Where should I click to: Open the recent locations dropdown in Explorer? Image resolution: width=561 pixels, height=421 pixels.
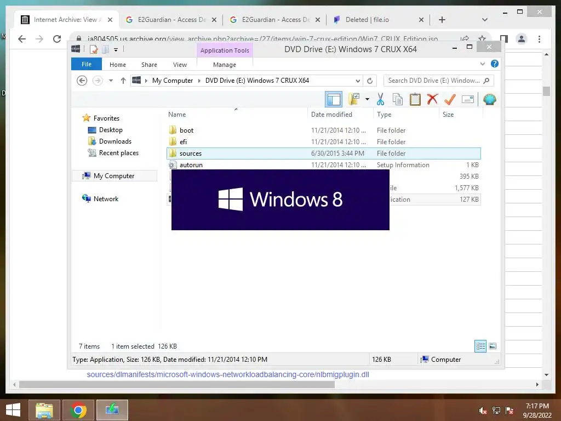pos(111,81)
